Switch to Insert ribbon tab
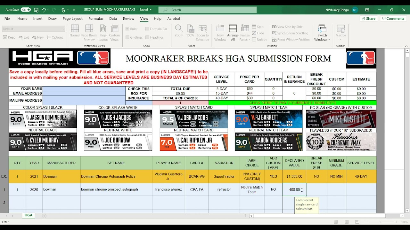The image size is (410, 230). 38,19
